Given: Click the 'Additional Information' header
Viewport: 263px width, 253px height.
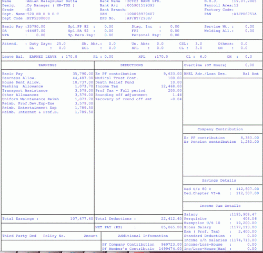Looking at the screenshot, I should coord(143,236).
